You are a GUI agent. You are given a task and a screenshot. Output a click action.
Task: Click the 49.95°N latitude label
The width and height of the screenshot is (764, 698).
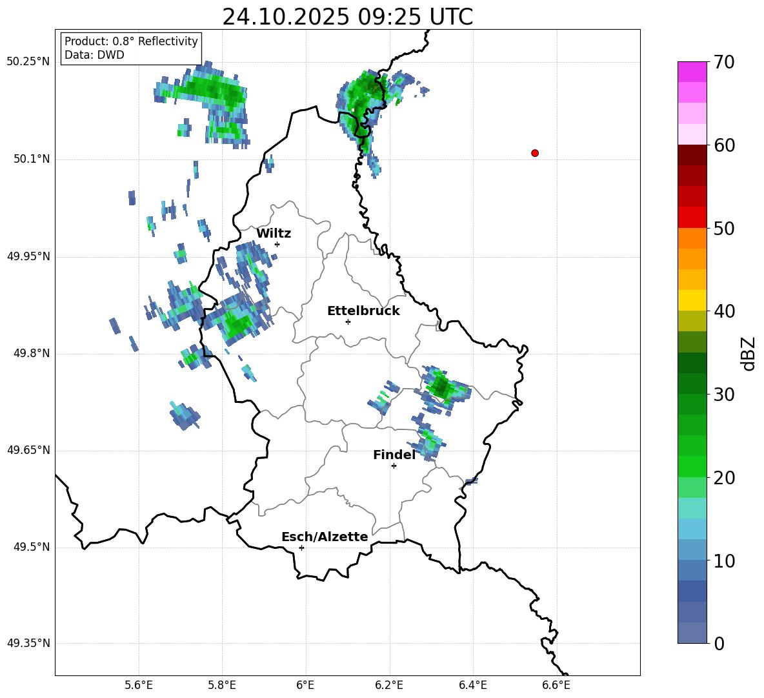click(28, 256)
